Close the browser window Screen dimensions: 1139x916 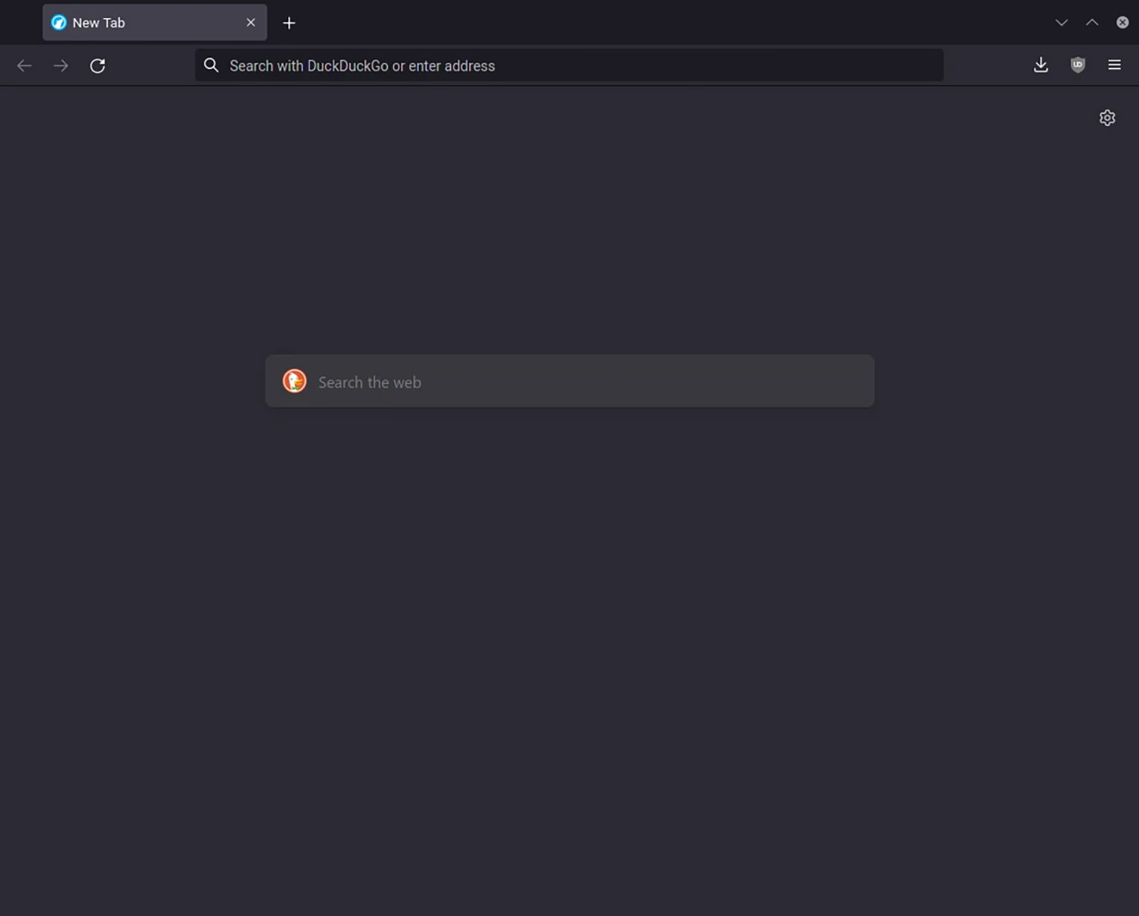[x=1122, y=23]
